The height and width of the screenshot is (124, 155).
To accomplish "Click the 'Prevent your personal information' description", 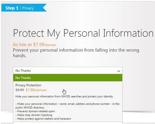I will click(76, 53).
